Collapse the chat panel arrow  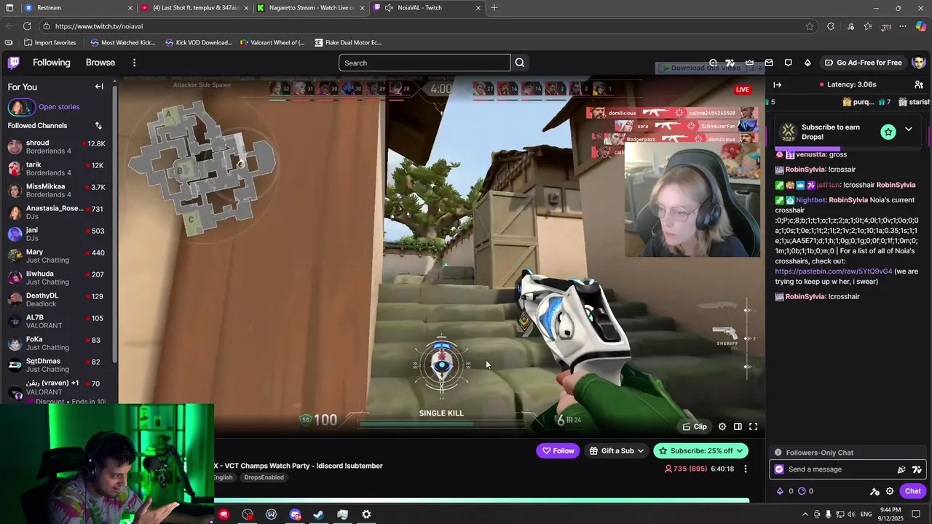(x=777, y=85)
